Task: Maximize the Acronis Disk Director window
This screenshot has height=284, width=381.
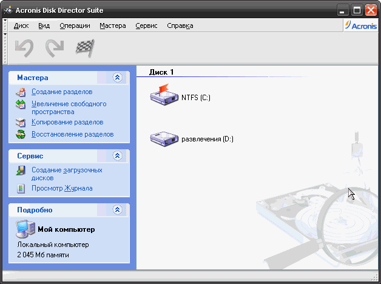Action: click(x=357, y=10)
